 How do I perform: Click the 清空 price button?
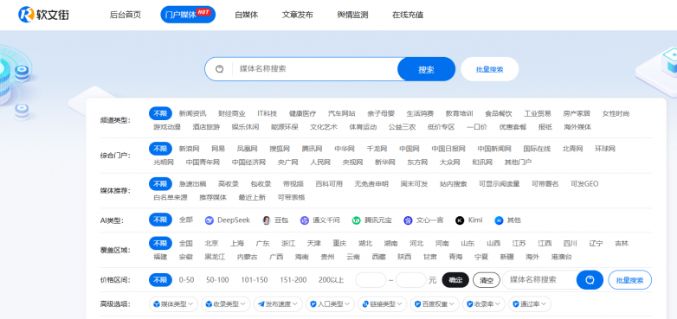[487, 280]
